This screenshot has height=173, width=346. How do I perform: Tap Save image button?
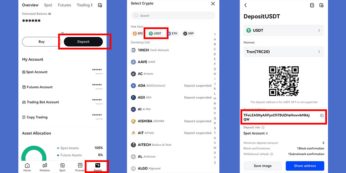point(263,166)
